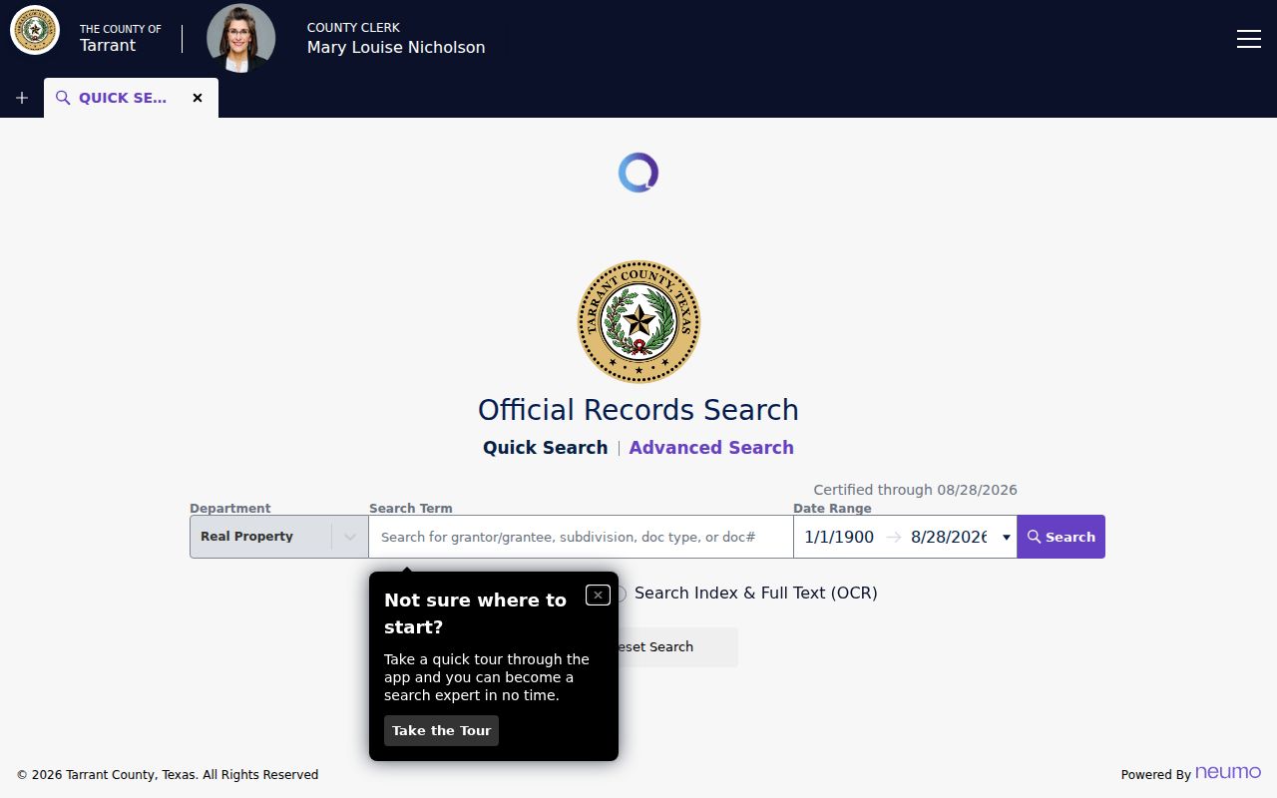Switch to Advanced Search

(711, 448)
